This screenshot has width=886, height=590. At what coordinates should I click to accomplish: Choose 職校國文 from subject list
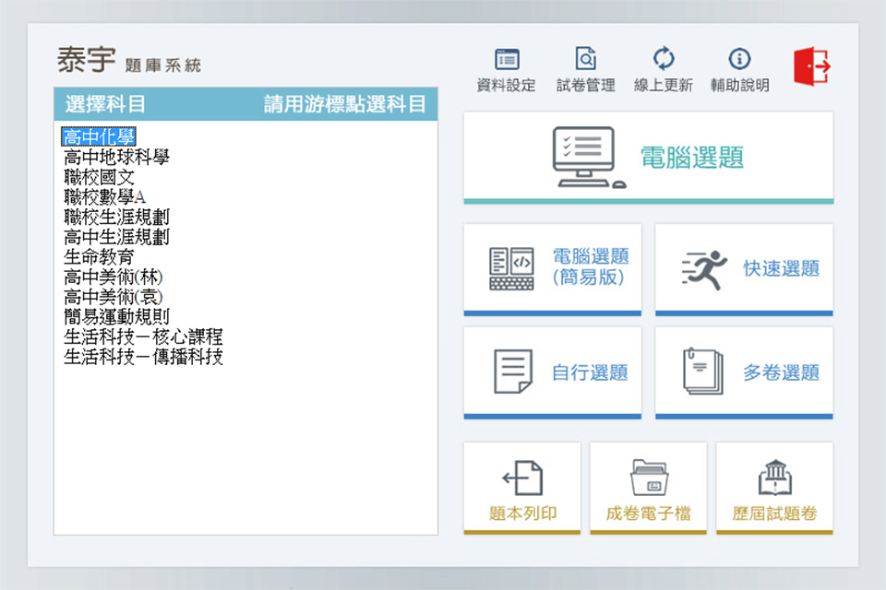pyautogui.click(x=99, y=177)
